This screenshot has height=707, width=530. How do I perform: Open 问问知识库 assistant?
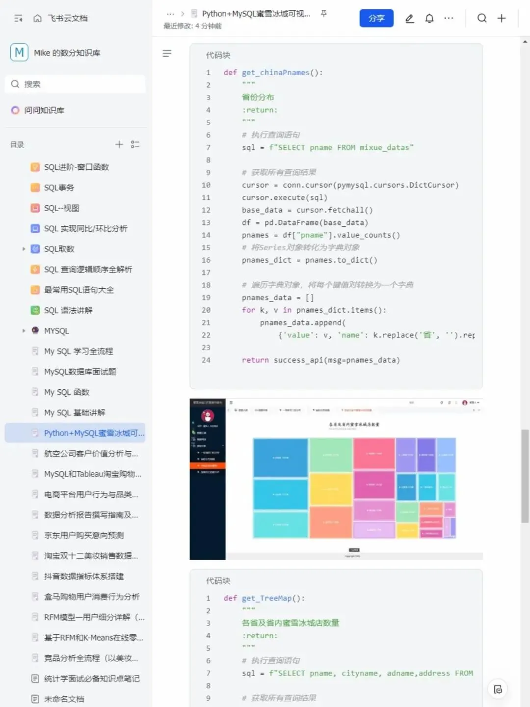tap(44, 110)
